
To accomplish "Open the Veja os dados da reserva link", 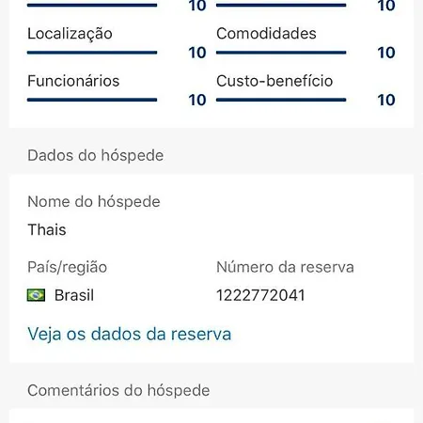I will [130, 334].
